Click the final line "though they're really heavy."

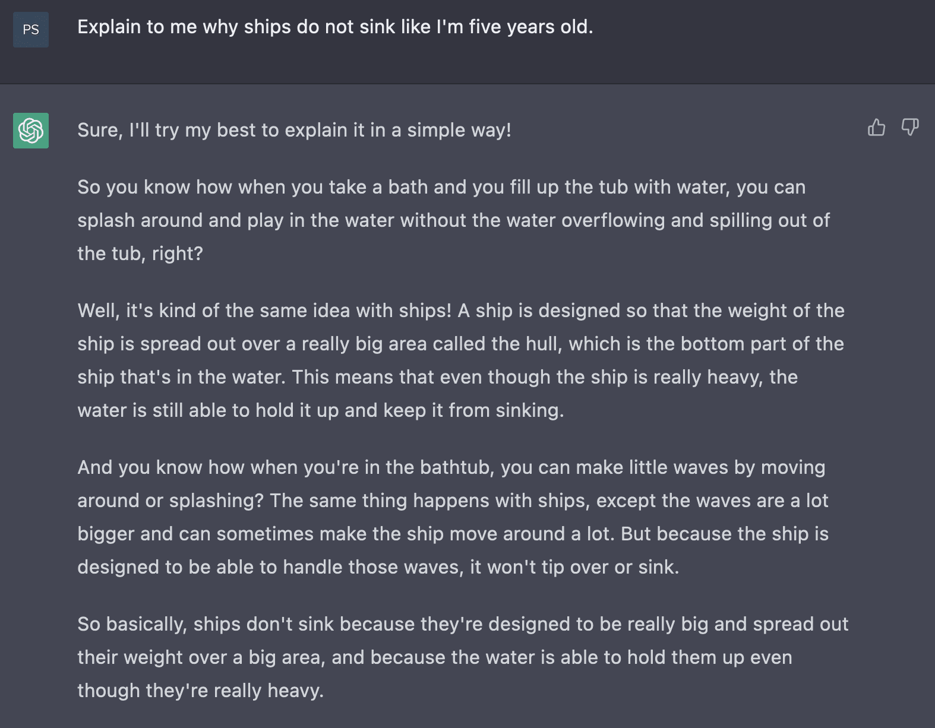(201, 691)
